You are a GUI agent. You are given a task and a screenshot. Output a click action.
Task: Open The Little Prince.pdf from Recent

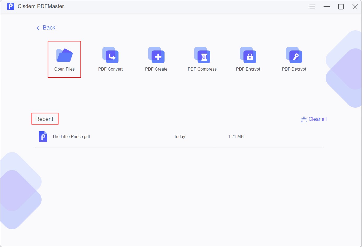tap(71, 136)
